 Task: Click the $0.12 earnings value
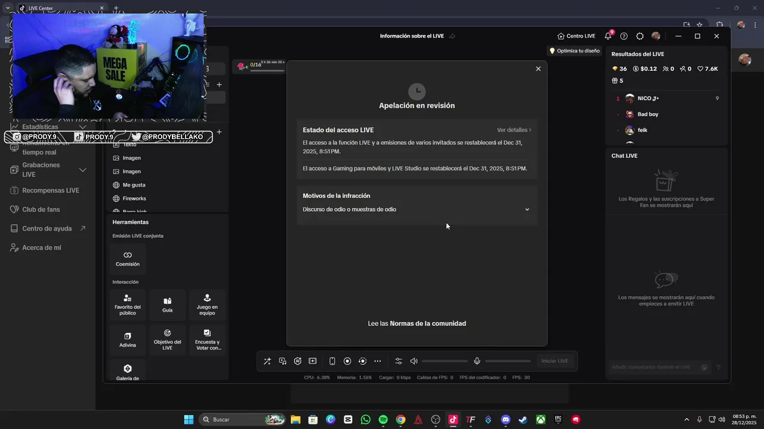click(645, 69)
